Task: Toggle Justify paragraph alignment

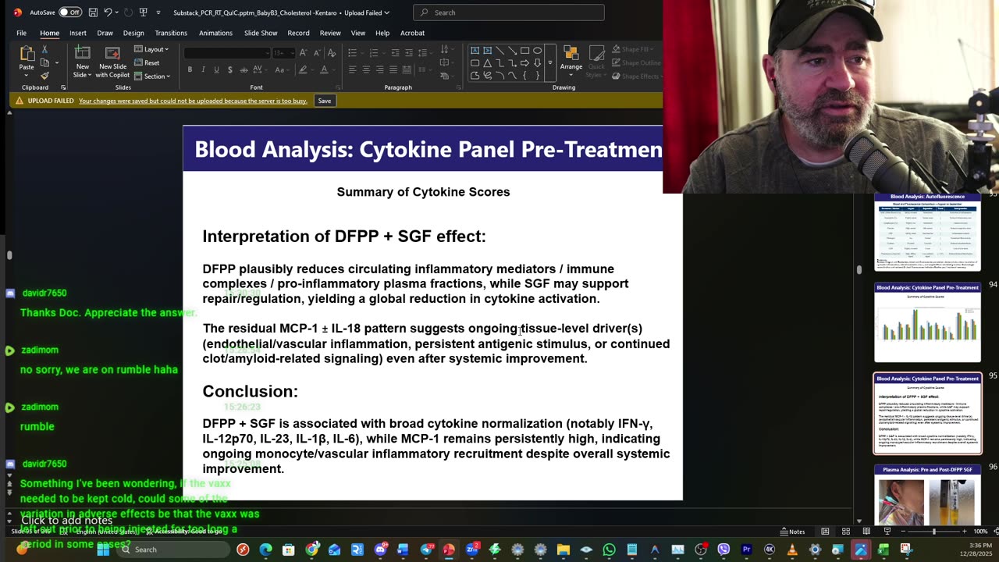Action: point(394,69)
